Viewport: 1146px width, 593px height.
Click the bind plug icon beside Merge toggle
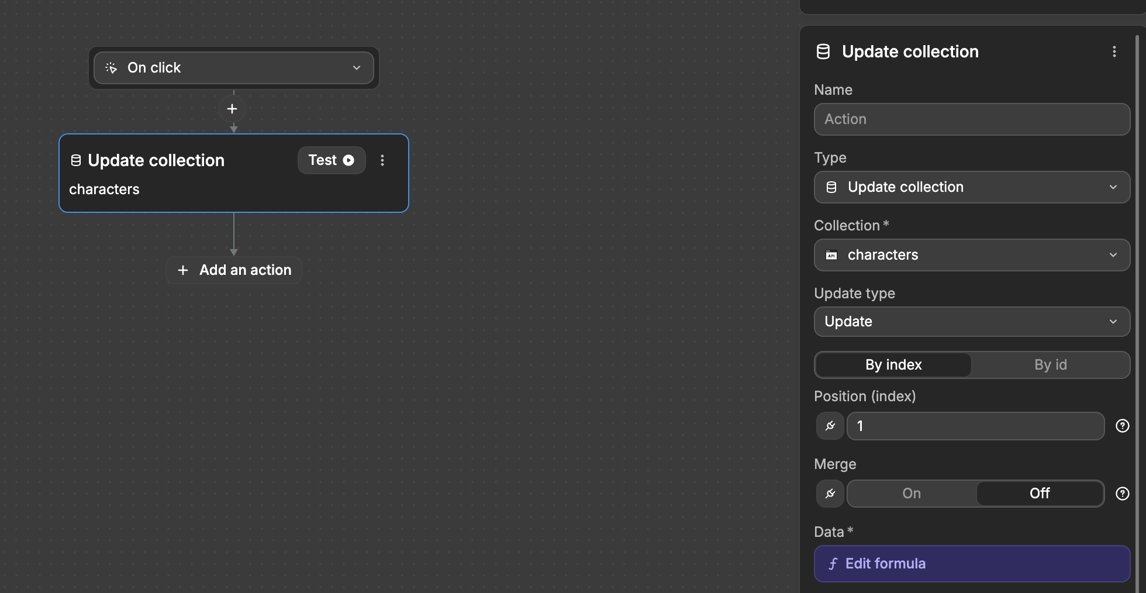[x=830, y=494]
